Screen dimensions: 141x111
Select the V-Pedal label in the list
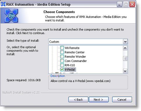[70, 69]
